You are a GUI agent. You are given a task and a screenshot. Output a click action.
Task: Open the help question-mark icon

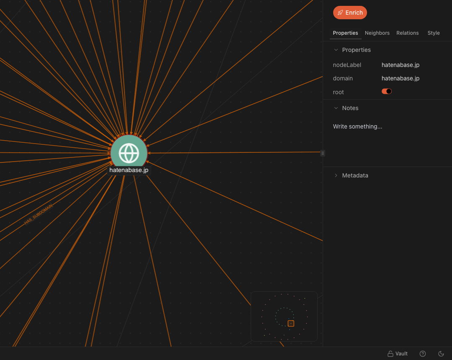coord(423,354)
